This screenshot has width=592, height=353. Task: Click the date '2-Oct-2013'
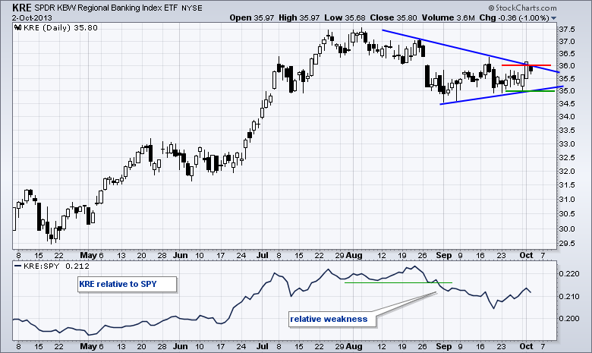pos(32,17)
